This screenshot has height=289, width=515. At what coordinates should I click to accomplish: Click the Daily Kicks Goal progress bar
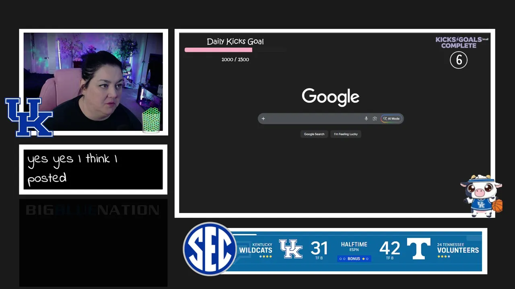click(x=235, y=50)
